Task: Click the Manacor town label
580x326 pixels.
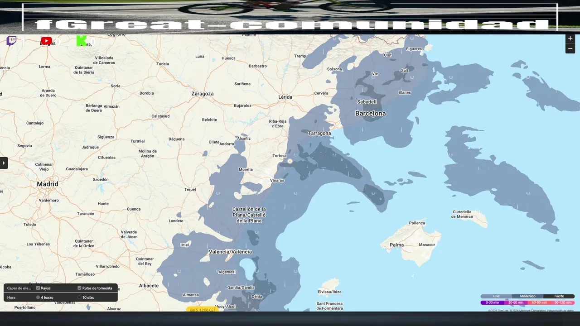Action: 427,245
